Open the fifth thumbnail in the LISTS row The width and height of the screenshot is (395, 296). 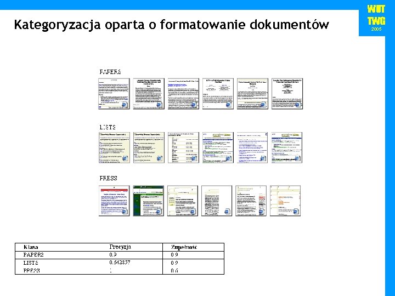click(252, 147)
